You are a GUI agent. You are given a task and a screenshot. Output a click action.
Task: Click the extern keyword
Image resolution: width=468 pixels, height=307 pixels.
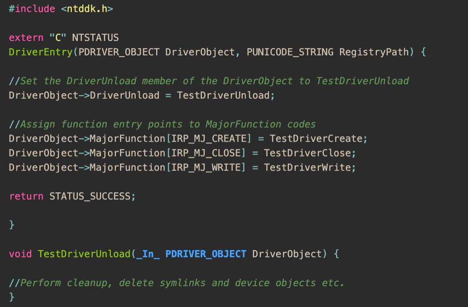click(x=26, y=38)
